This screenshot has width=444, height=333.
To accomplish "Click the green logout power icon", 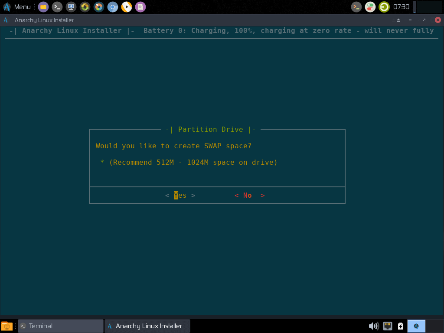I will (384, 7).
